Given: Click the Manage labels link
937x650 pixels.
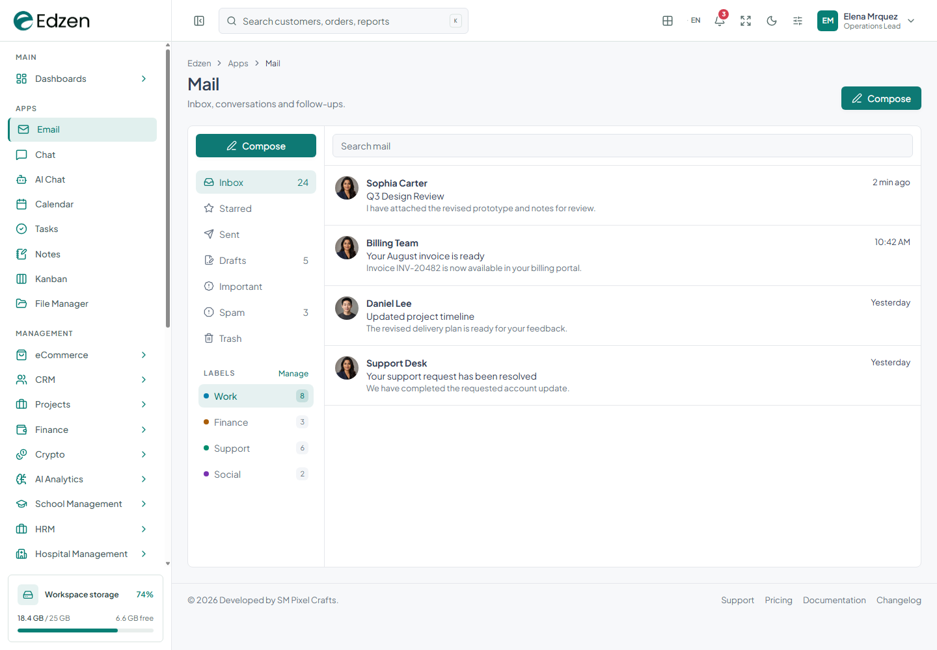Looking at the screenshot, I should click(x=293, y=373).
